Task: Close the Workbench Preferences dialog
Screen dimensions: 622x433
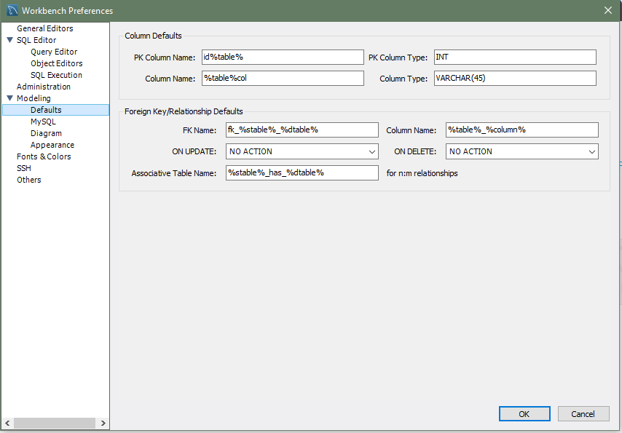Action: (608, 10)
